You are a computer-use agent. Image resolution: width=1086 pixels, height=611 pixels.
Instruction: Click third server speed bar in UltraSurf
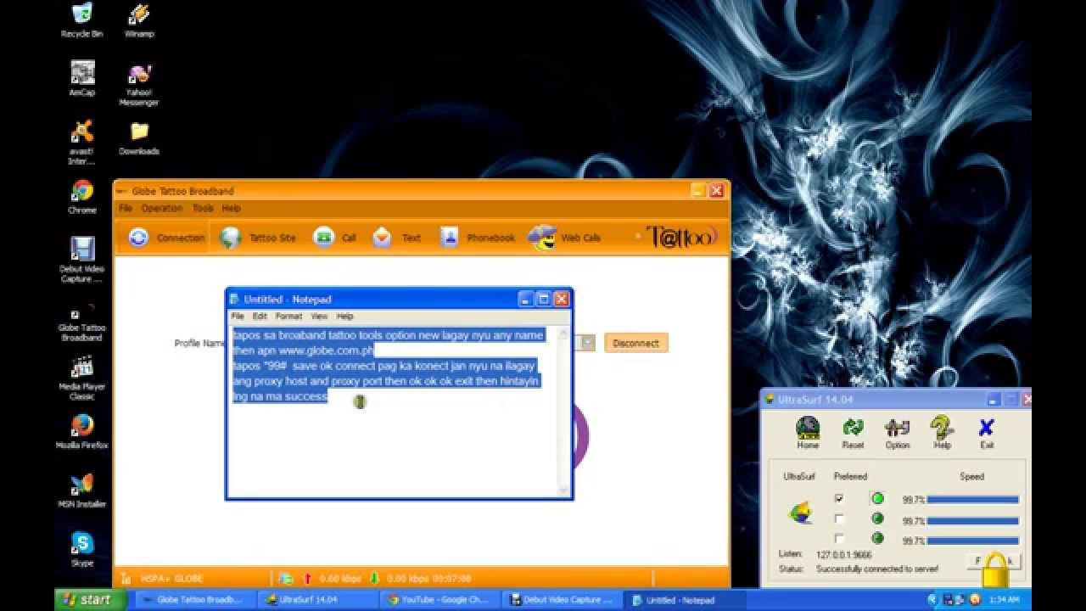pyautogui.click(x=972, y=540)
